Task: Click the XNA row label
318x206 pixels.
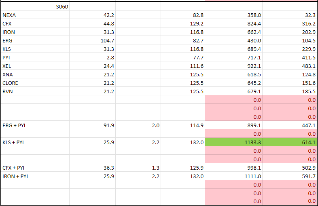Action: pos(35,75)
